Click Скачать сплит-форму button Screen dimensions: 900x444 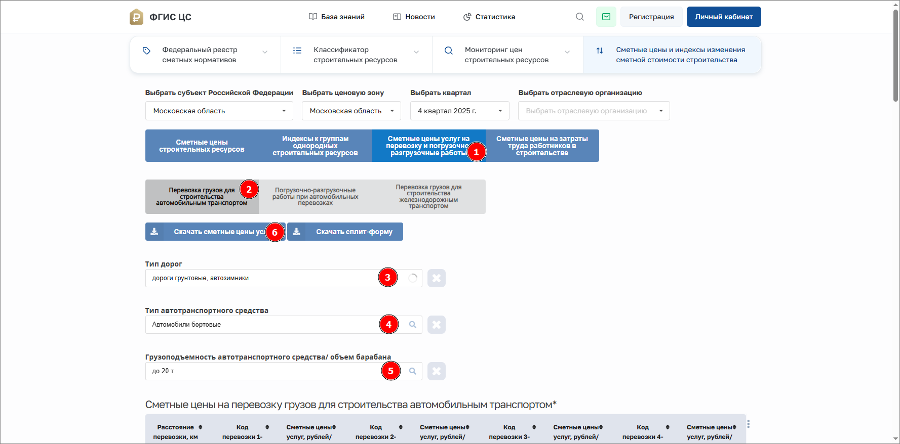point(345,232)
